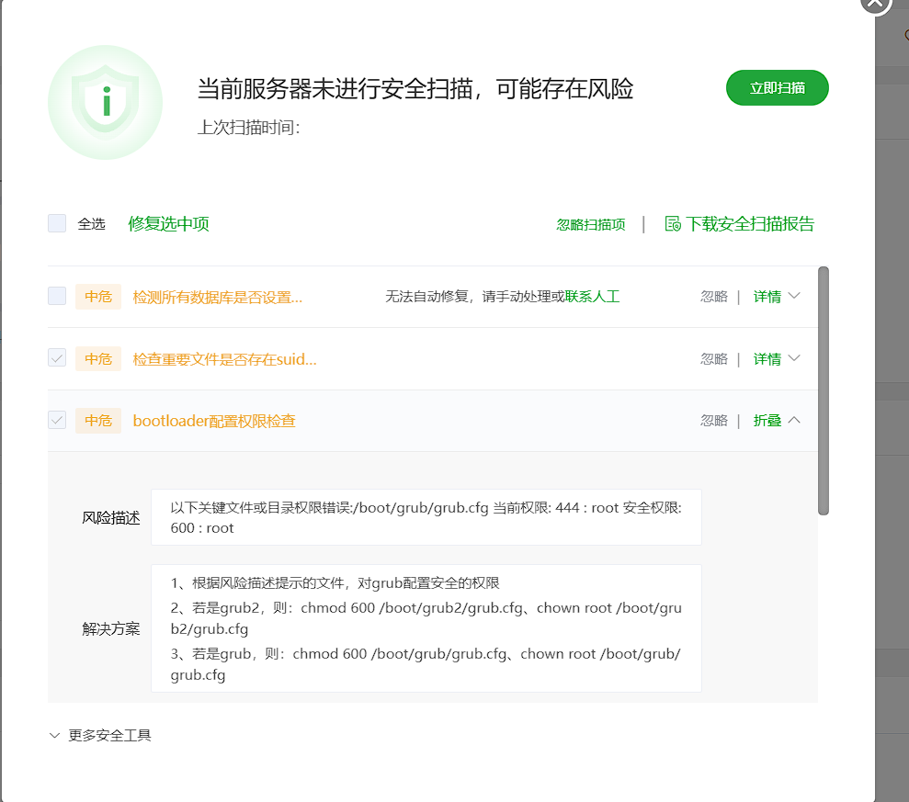
Task: Click the chevron icon beside 更多安全工具
Action: pyautogui.click(x=55, y=735)
